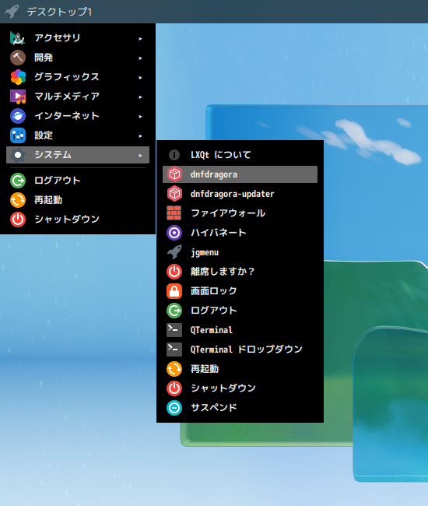The image size is (428, 506).
Task: Expand the グラフィックス category arrow
Action: tap(140, 77)
